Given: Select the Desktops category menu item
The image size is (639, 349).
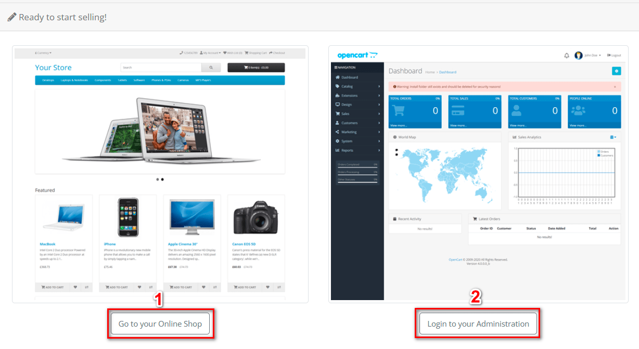Looking at the screenshot, I should [x=49, y=80].
